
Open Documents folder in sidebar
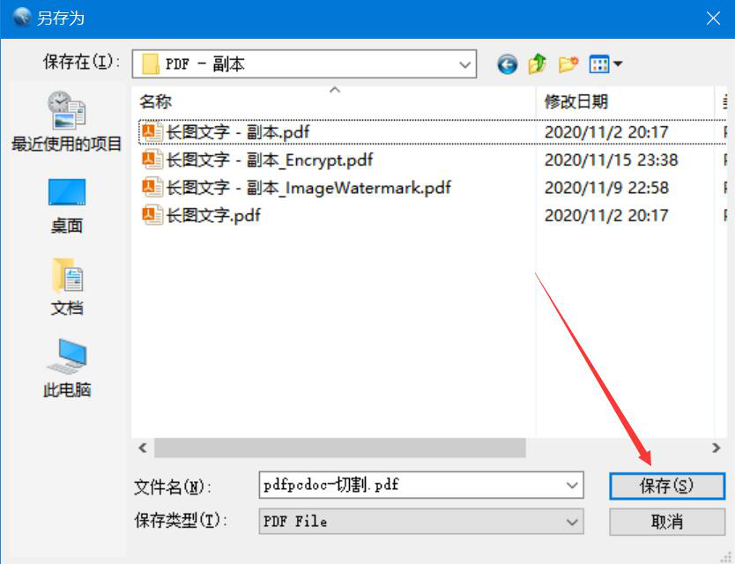point(67,287)
